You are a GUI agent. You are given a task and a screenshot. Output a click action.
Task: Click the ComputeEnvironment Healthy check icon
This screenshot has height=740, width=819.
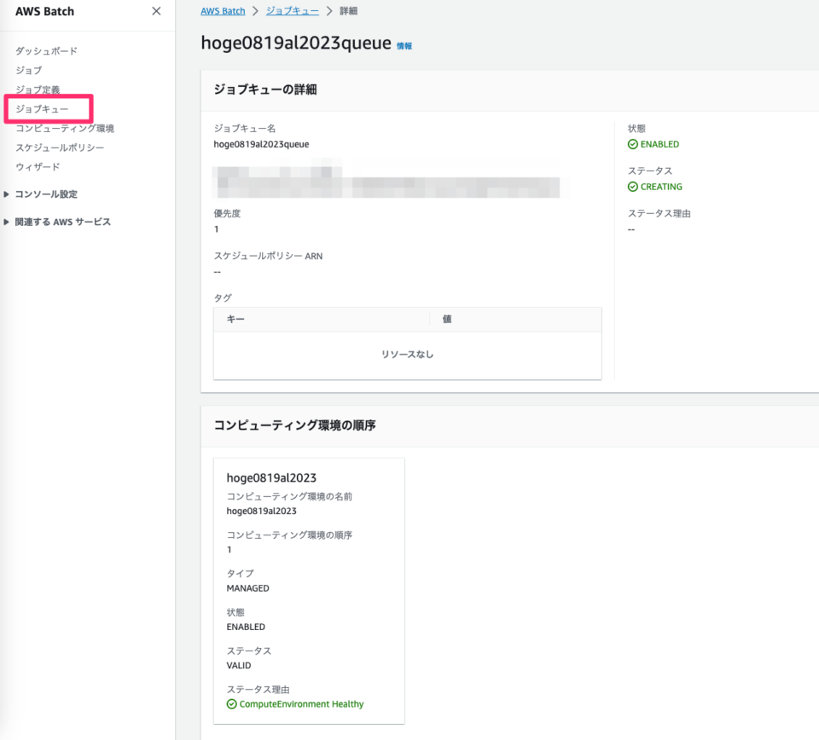click(x=231, y=703)
